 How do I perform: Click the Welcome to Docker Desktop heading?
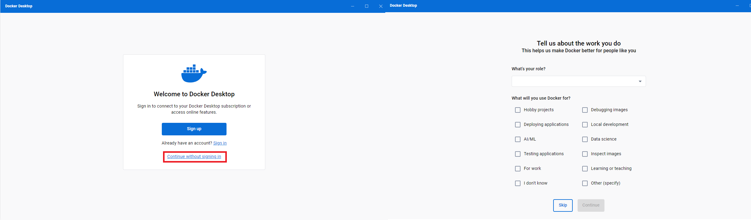coord(194,94)
